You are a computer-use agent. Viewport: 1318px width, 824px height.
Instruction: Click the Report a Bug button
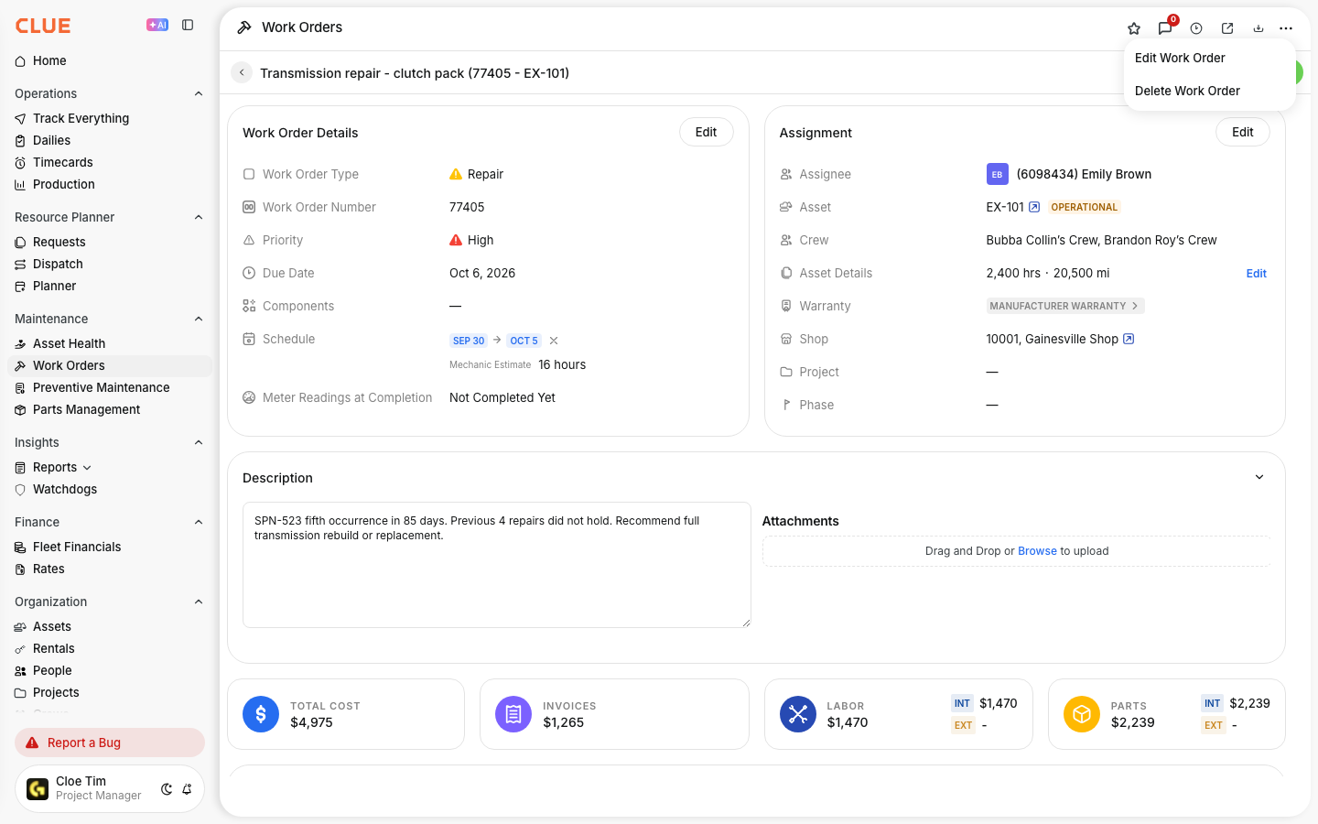[x=110, y=743]
